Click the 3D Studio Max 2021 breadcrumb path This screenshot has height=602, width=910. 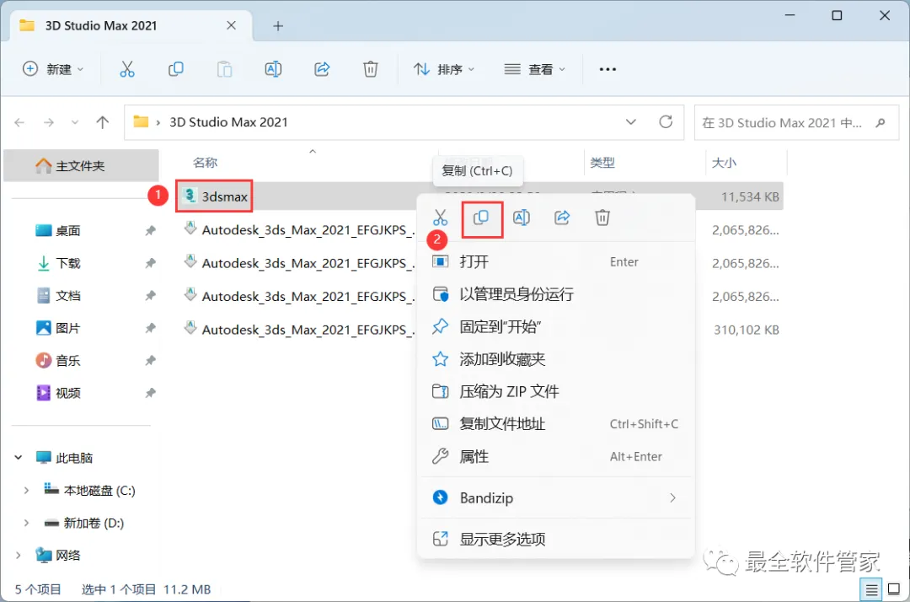tap(228, 122)
